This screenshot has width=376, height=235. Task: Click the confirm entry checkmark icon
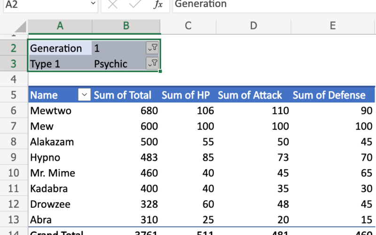tap(135, 4)
